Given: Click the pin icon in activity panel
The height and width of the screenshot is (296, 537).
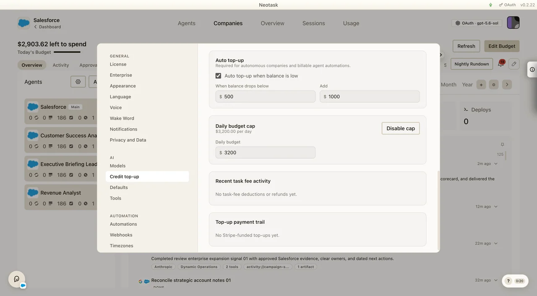Looking at the screenshot, I should 502,144.
